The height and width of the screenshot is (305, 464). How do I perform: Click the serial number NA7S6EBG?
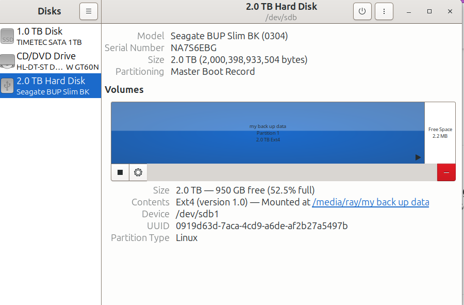click(193, 48)
